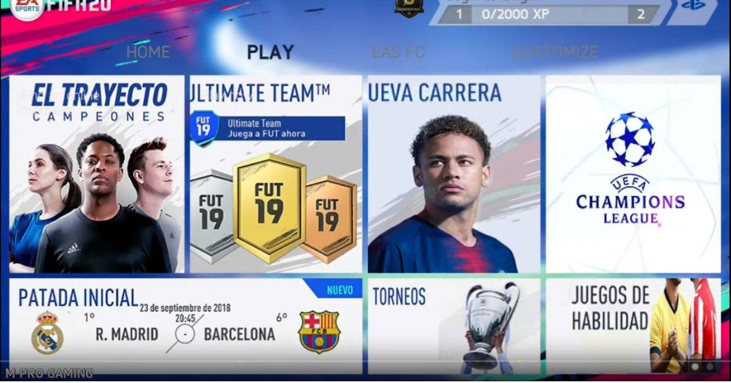Screen dimensions: 731x383
Task: Open Juegos de Habilidad tile
Action: click(634, 326)
